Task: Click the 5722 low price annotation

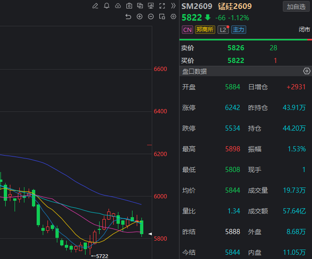Action: click(100, 256)
